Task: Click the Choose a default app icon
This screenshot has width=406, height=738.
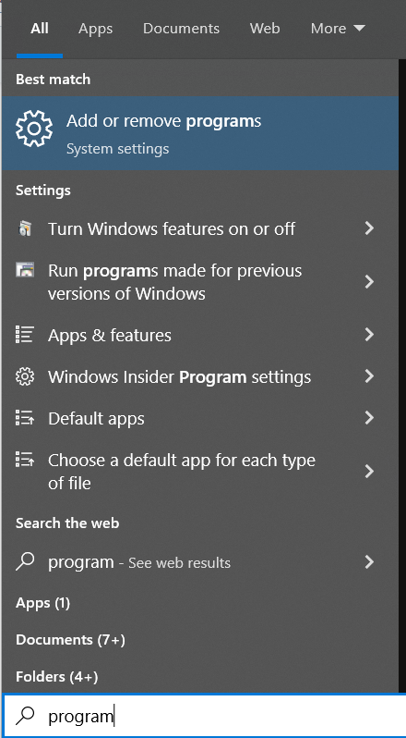Action: tap(24, 459)
